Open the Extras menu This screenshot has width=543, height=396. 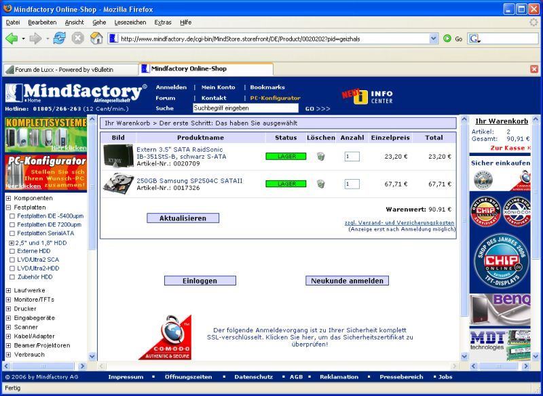point(163,22)
